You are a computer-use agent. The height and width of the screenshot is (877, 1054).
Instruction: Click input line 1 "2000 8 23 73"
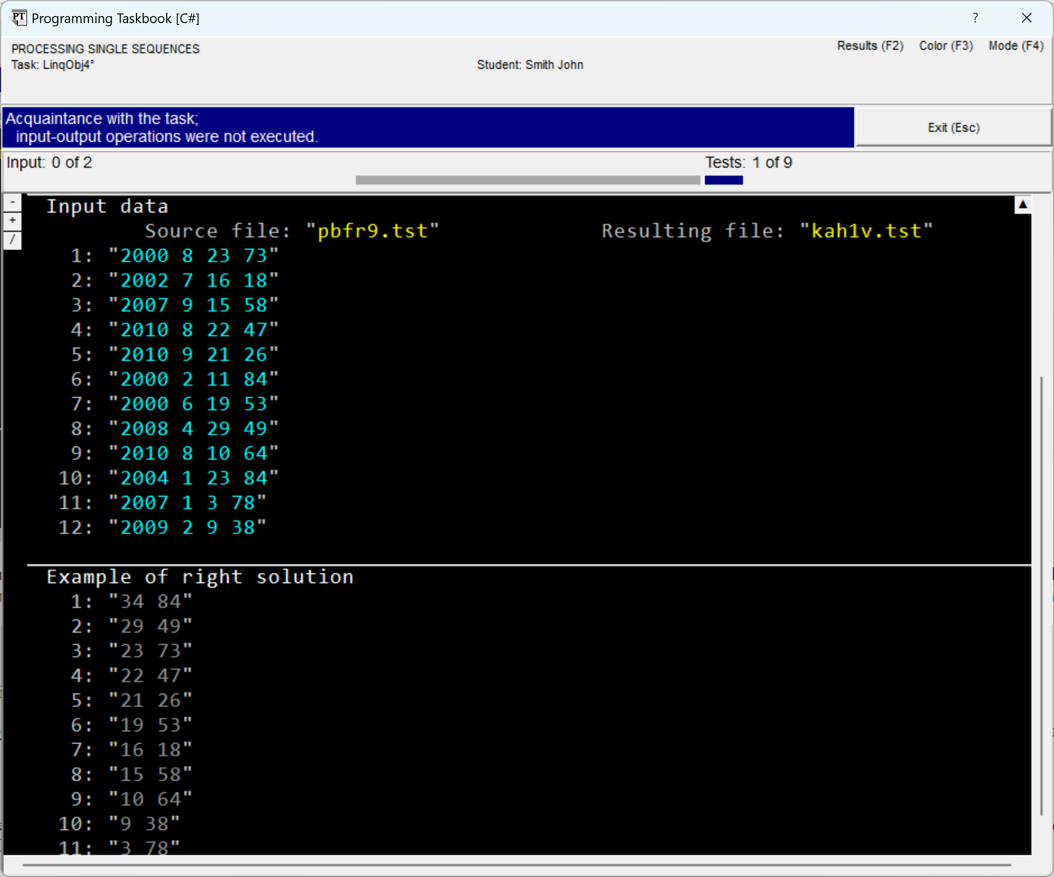point(193,256)
